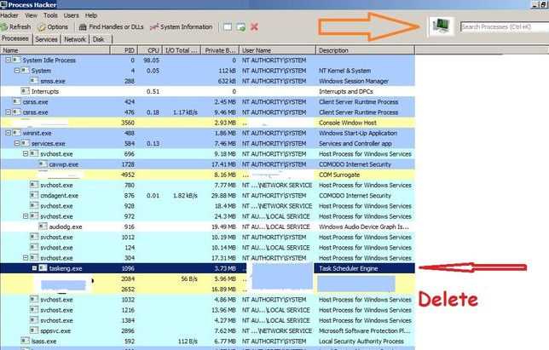Click the audiodg.exe process icon

point(43,227)
